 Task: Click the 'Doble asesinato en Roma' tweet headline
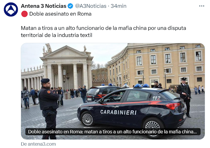pos(60,14)
